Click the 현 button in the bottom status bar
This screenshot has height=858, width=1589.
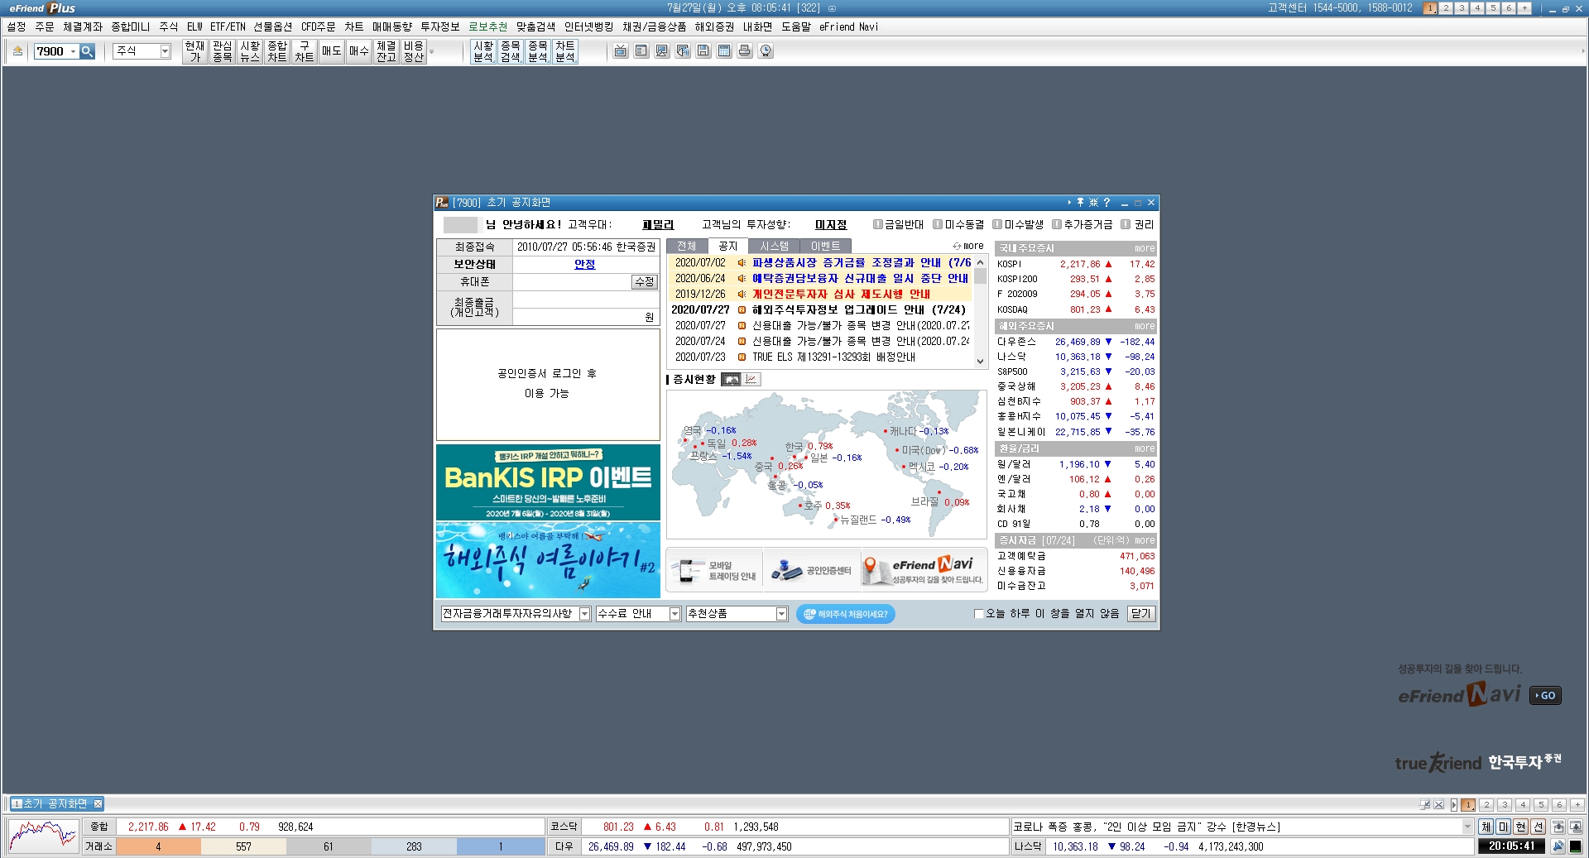click(x=1521, y=827)
